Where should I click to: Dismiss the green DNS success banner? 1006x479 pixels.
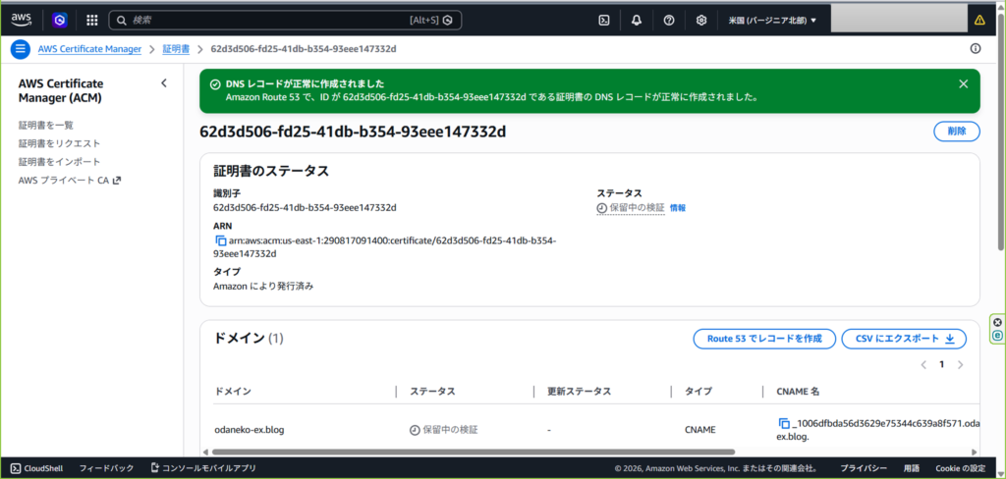pos(963,83)
